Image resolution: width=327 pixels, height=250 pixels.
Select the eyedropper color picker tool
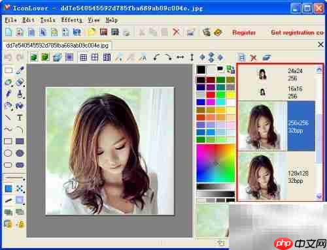click(x=20, y=70)
